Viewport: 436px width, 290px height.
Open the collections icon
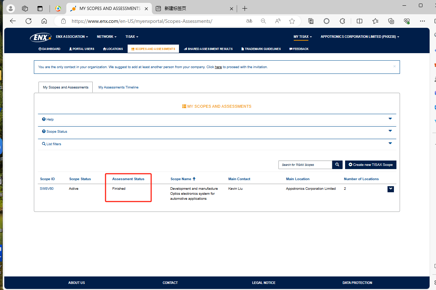391,21
